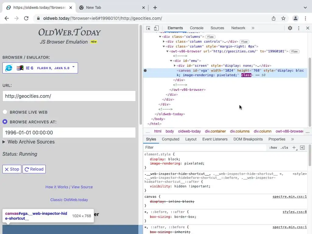Expand the column controls div node
The width and height of the screenshot is (312, 234).
(164, 41)
